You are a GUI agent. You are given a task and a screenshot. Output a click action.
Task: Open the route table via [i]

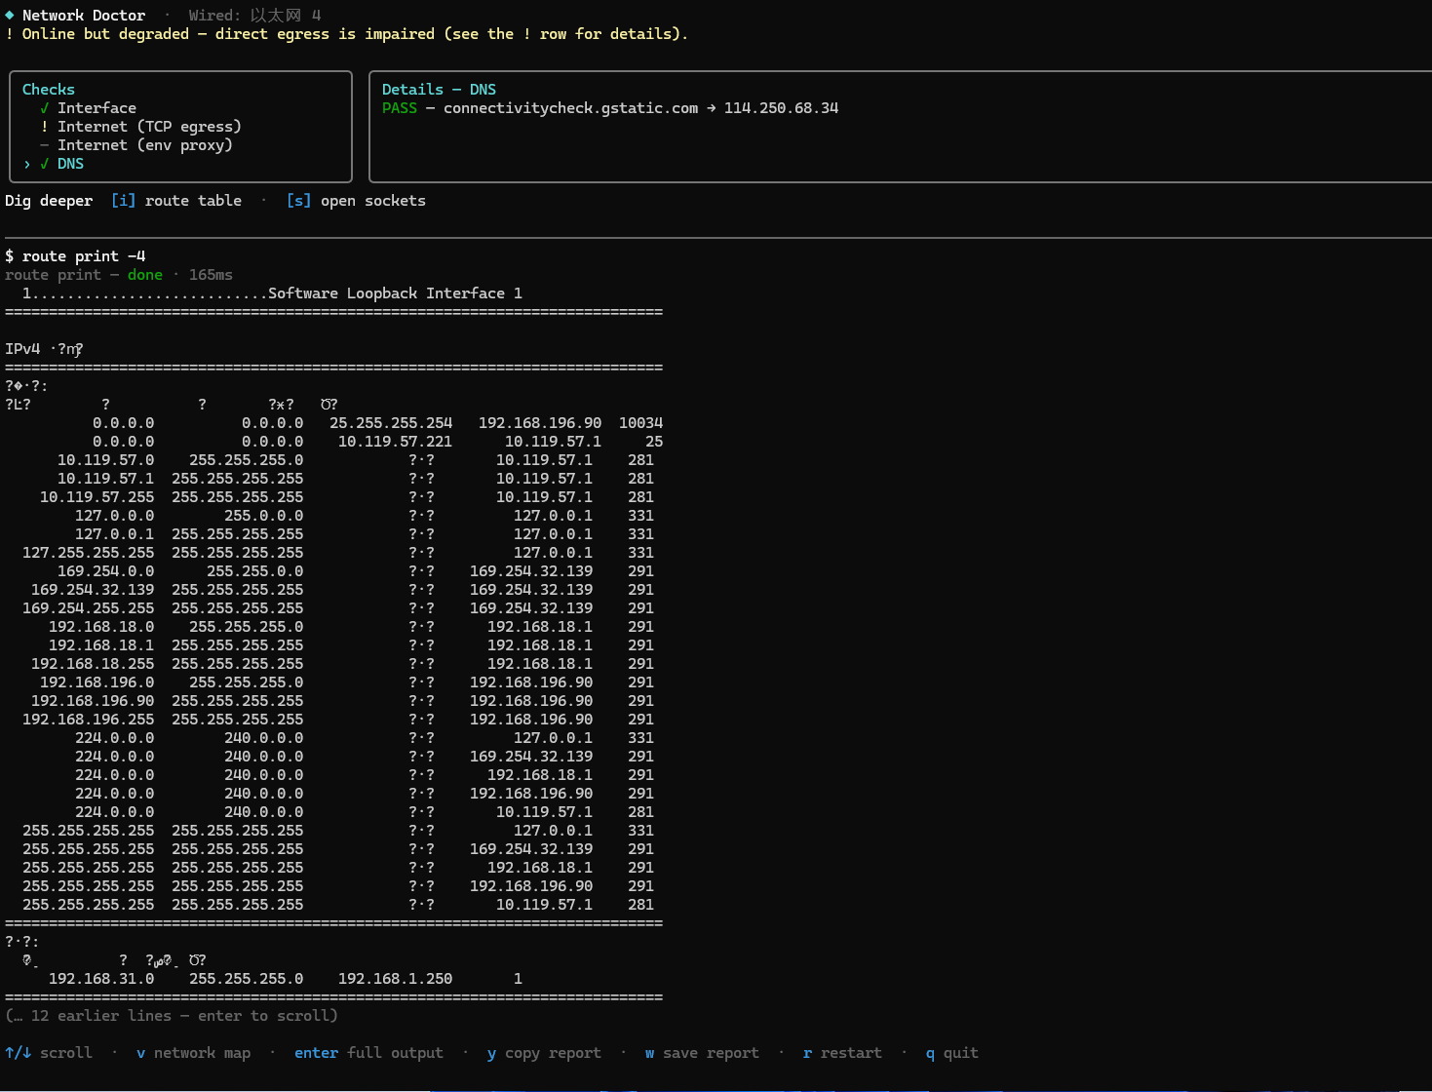point(176,201)
